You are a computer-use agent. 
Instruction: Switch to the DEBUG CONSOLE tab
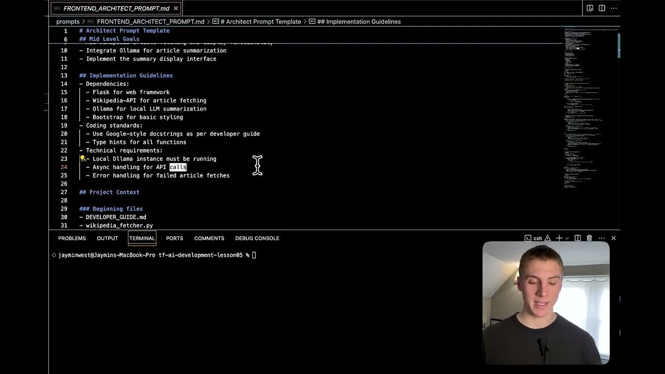click(257, 238)
